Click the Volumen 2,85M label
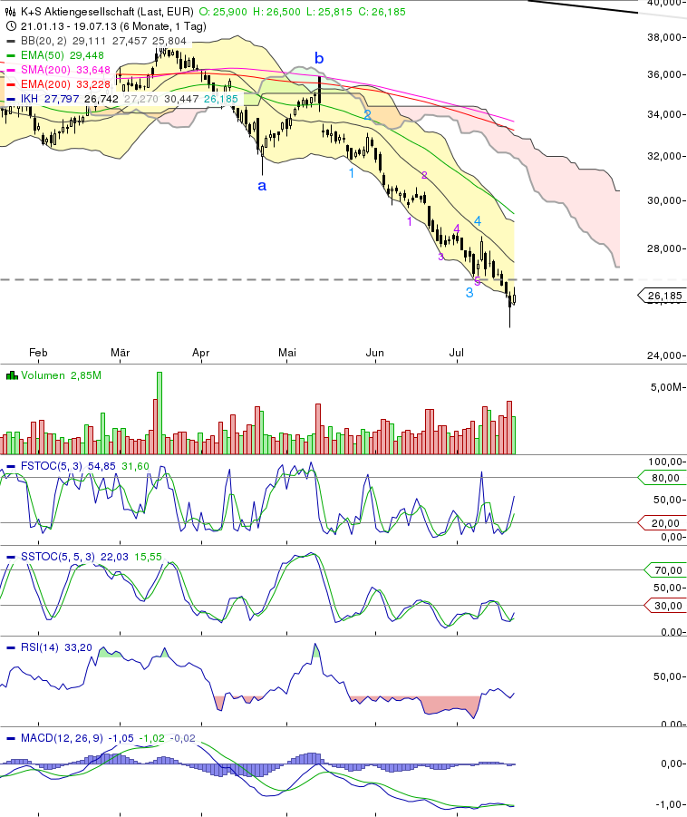Screen dimensions: 687x817 (x=61, y=375)
